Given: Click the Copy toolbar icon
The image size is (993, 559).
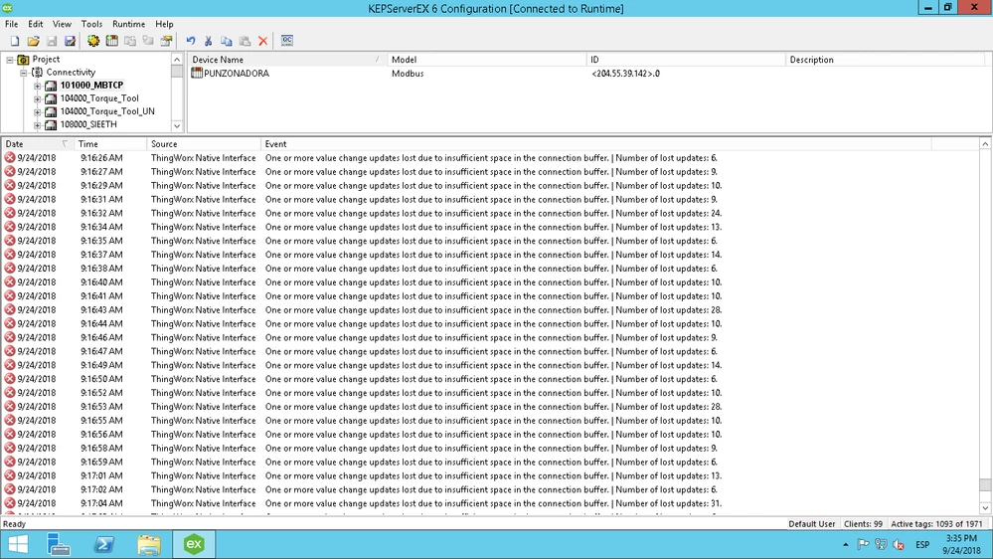Looking at the screenshot, I should tap(226, 41).
